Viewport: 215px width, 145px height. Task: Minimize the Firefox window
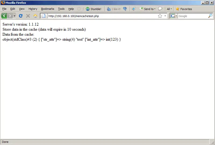(x=203, y=3)
